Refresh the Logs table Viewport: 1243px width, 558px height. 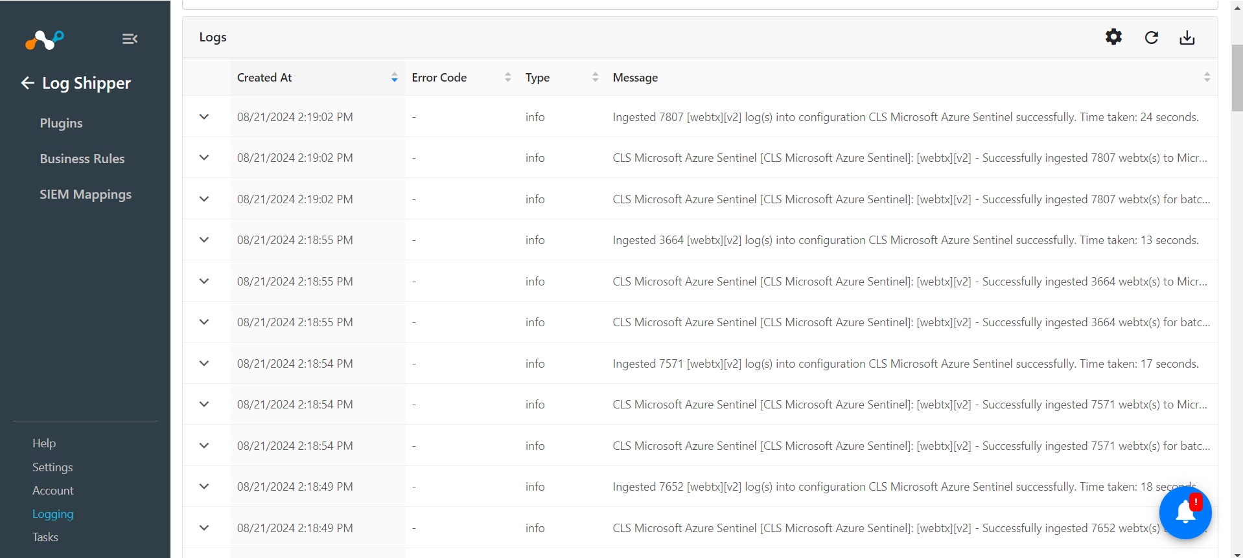tap(1151, 38)
